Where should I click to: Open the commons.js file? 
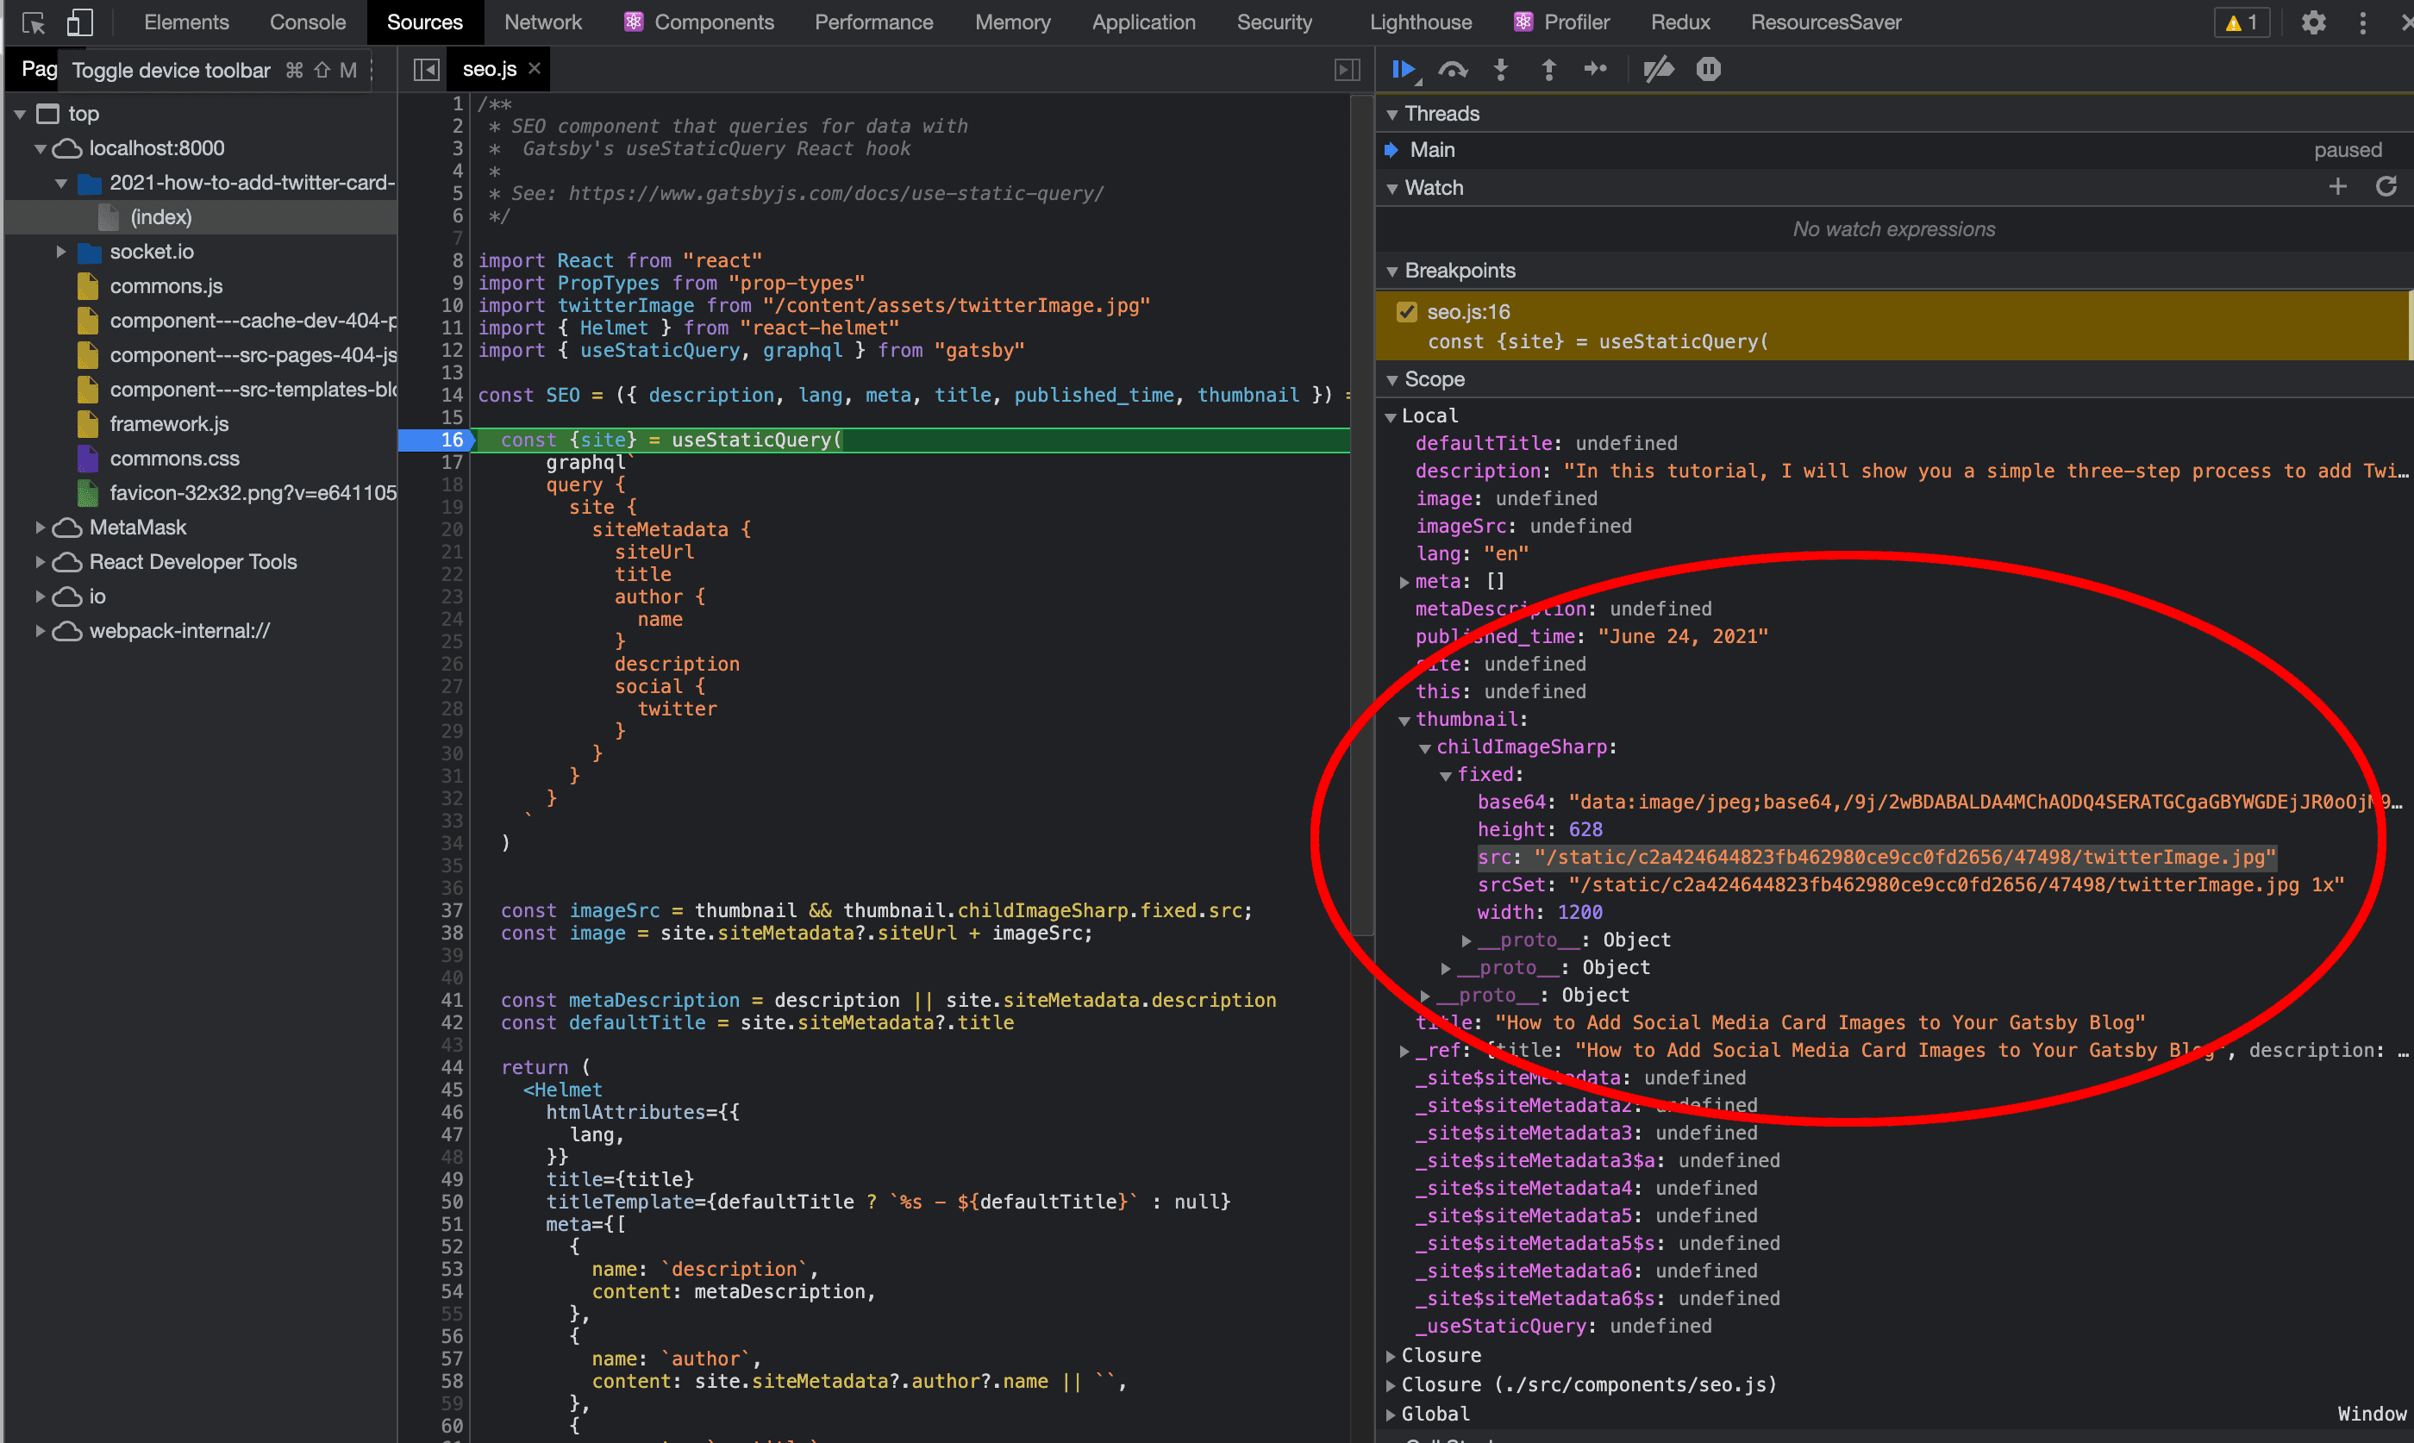tap(166, 286)
